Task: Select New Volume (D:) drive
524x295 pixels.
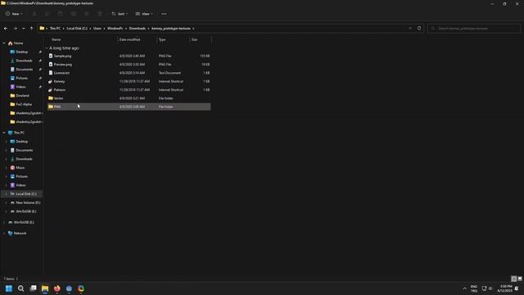Action: [x=28, y=202]
